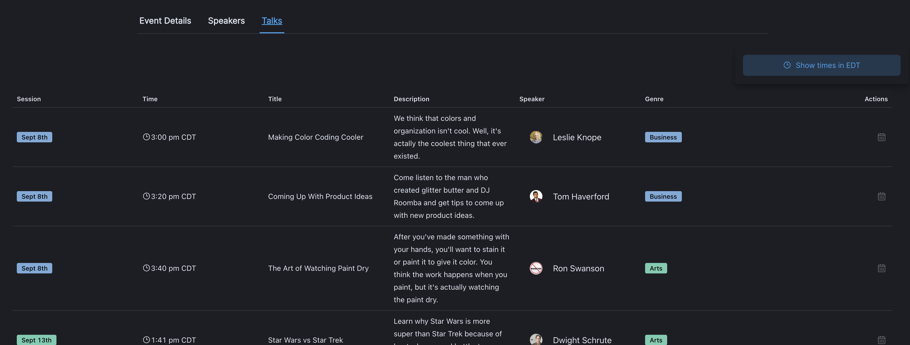Add Star Wars vs Star Trek to calendar
The height and width of the screenshot is (345, 910).
coord(881,340)
